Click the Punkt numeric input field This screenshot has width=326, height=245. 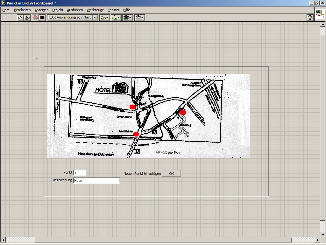click(79, 173)
